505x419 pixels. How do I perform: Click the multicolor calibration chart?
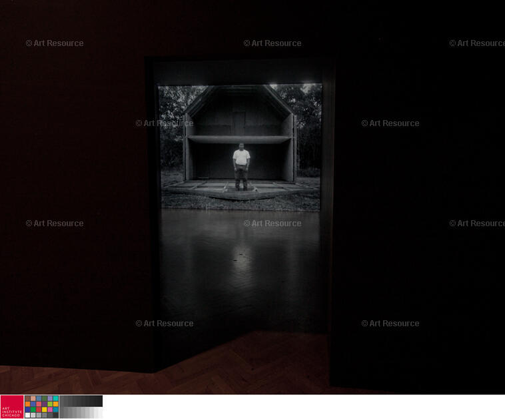(x=41, y=406)
